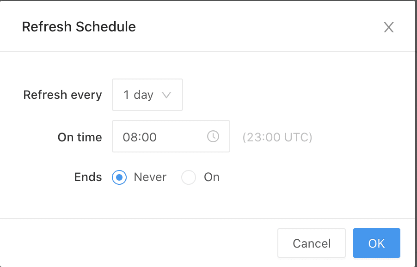The width and height of the screenshot is (417, 267).
Task: Click the Never option label text
Action: pos(150,177)
